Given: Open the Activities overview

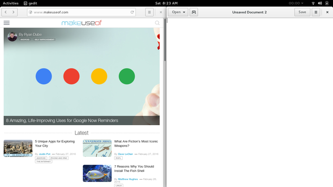Looking at the screenshot, I should [x=10, y=3].
